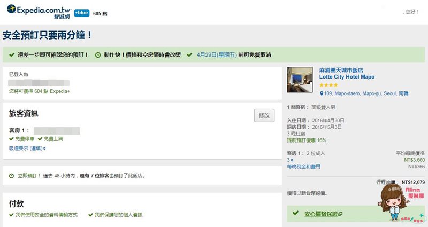This screenshot has height=227, width=428.
Task: Click the 提前預訂優惠 16% discount text
Action: 307,140
